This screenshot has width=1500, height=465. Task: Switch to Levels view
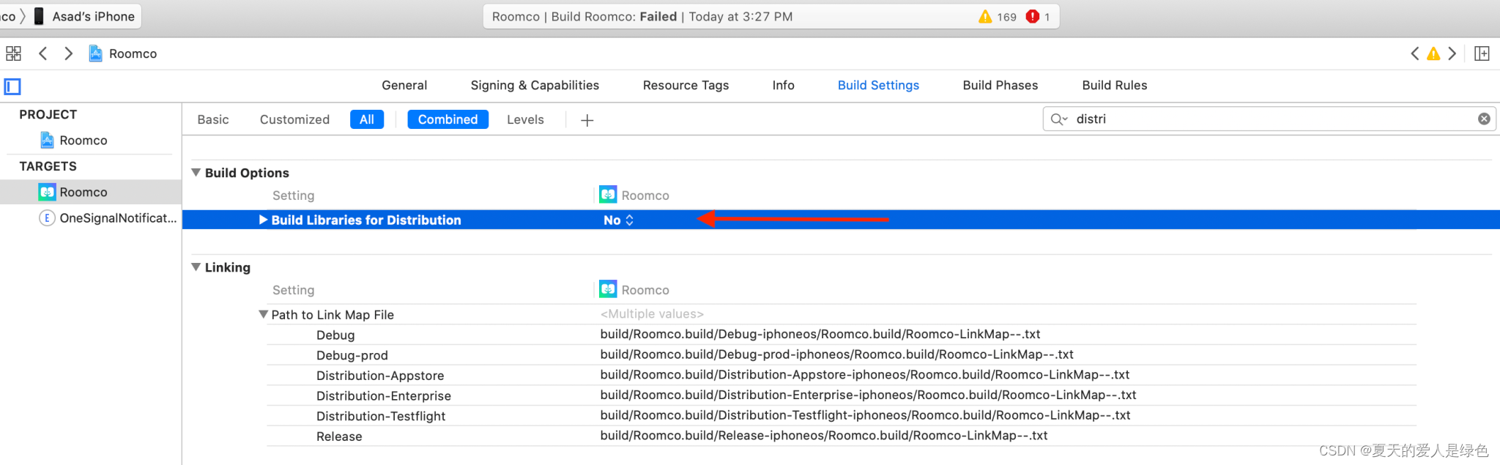[x=525, y=119]
